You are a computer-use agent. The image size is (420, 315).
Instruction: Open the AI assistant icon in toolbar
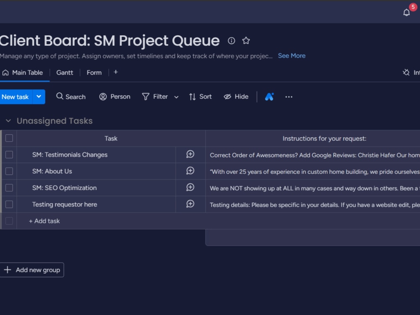(270, 97)
